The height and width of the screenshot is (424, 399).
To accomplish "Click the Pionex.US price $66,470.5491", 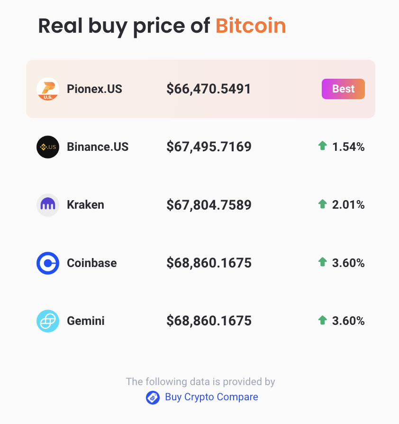I will click(x=209, y=89).
